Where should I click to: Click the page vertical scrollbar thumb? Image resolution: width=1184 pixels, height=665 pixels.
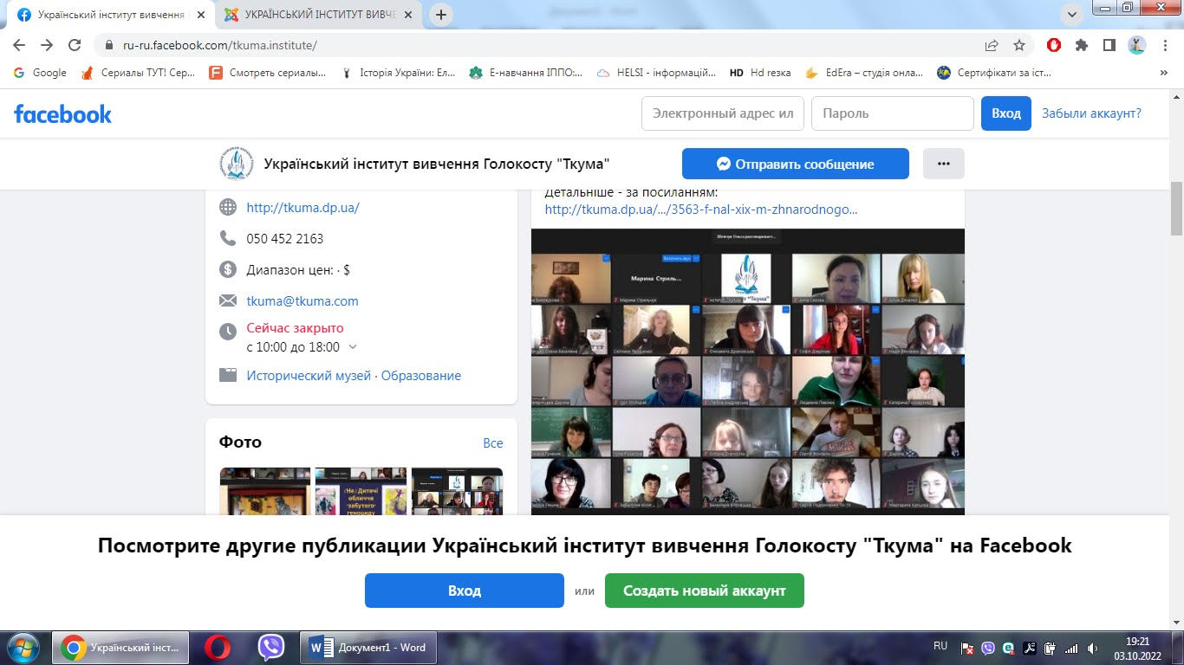pyautogui.click(x=1176, y=210)
